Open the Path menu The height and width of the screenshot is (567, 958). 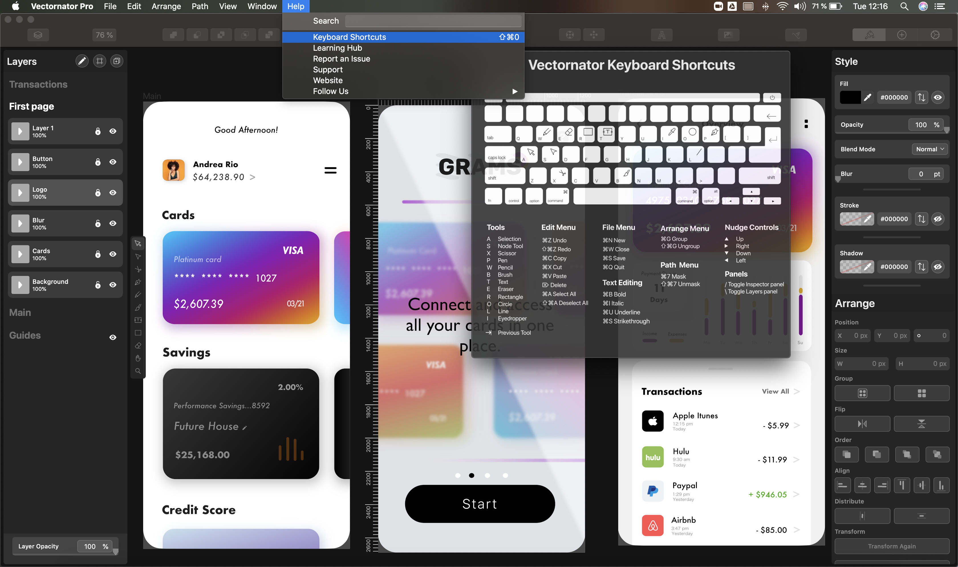tap(200, 6)
